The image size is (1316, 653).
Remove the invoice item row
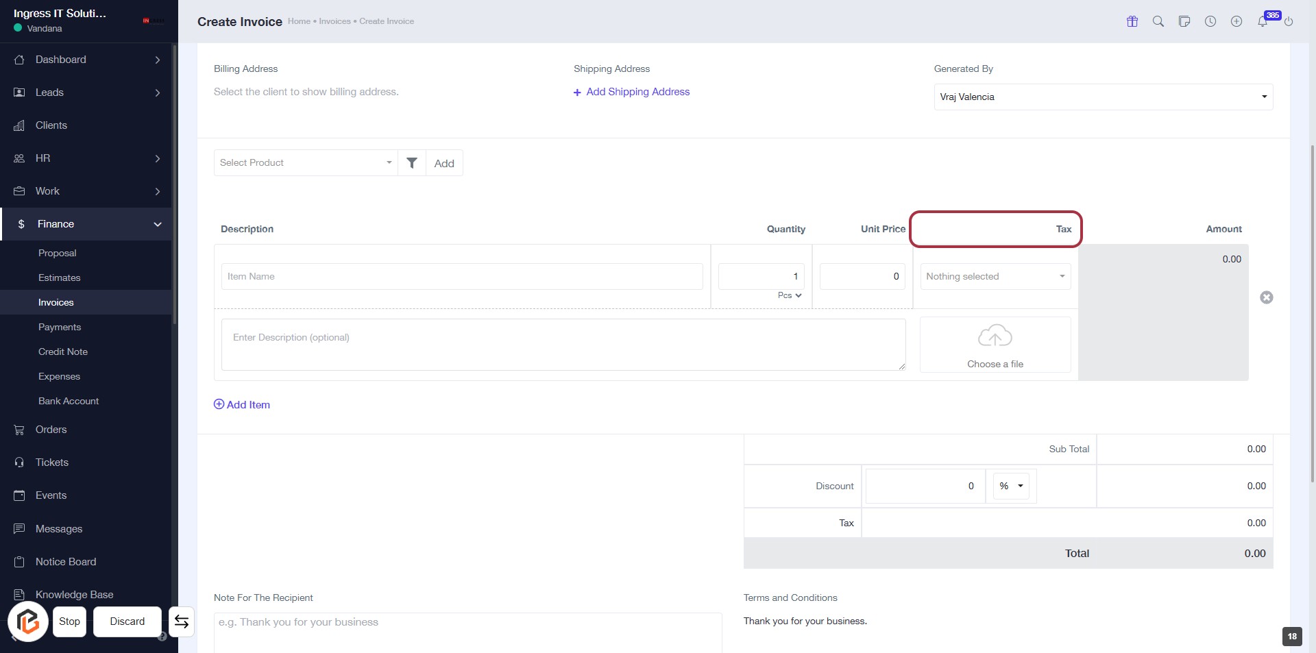pos(1266,297)
